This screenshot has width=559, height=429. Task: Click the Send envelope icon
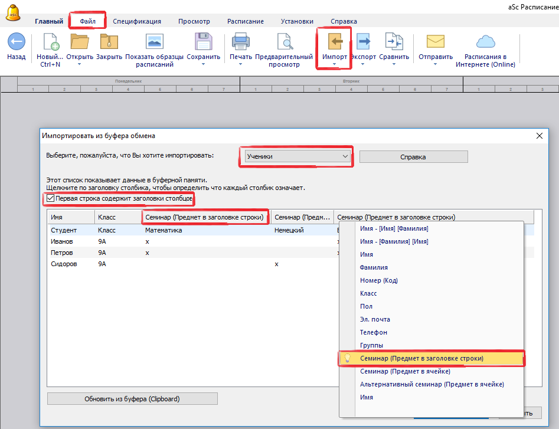point(435,42)
